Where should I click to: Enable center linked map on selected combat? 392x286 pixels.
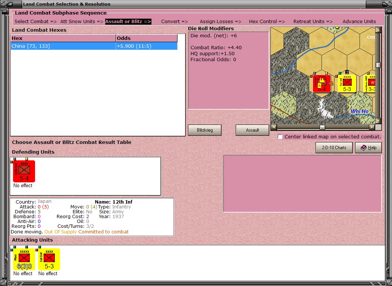coord(280,137)
